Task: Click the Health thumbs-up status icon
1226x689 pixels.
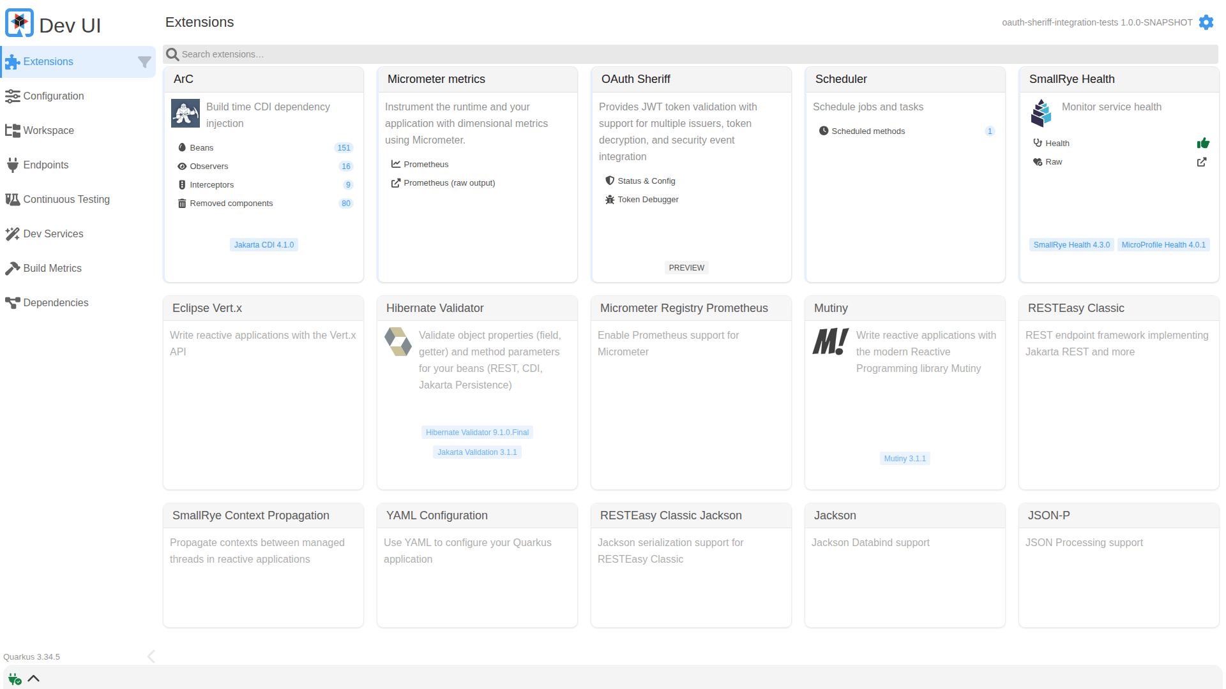Action: click(1203, 143)
